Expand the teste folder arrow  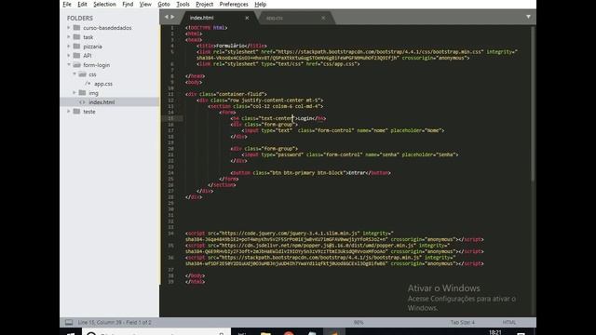pyautogui.click(x=69, y=112)
